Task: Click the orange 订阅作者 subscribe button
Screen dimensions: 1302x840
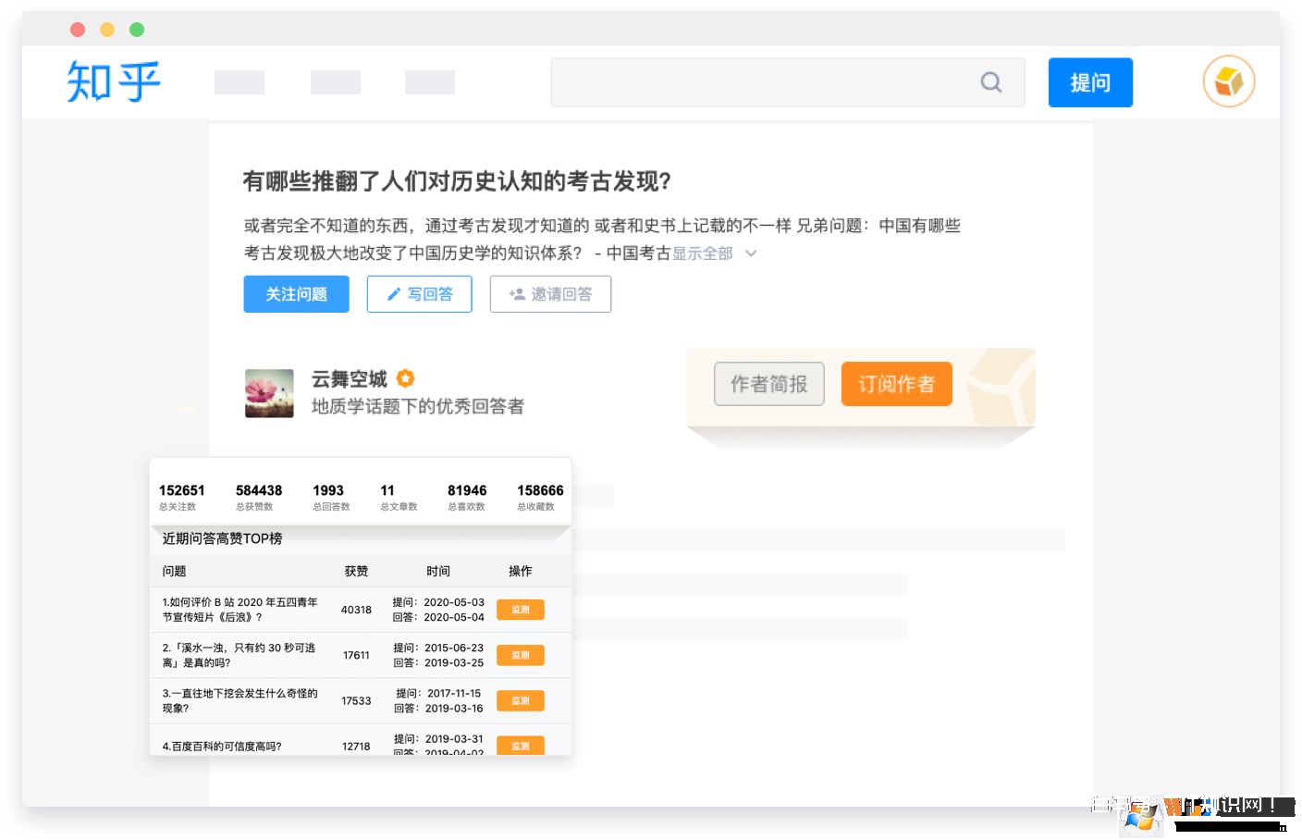Action: (896, 384)
